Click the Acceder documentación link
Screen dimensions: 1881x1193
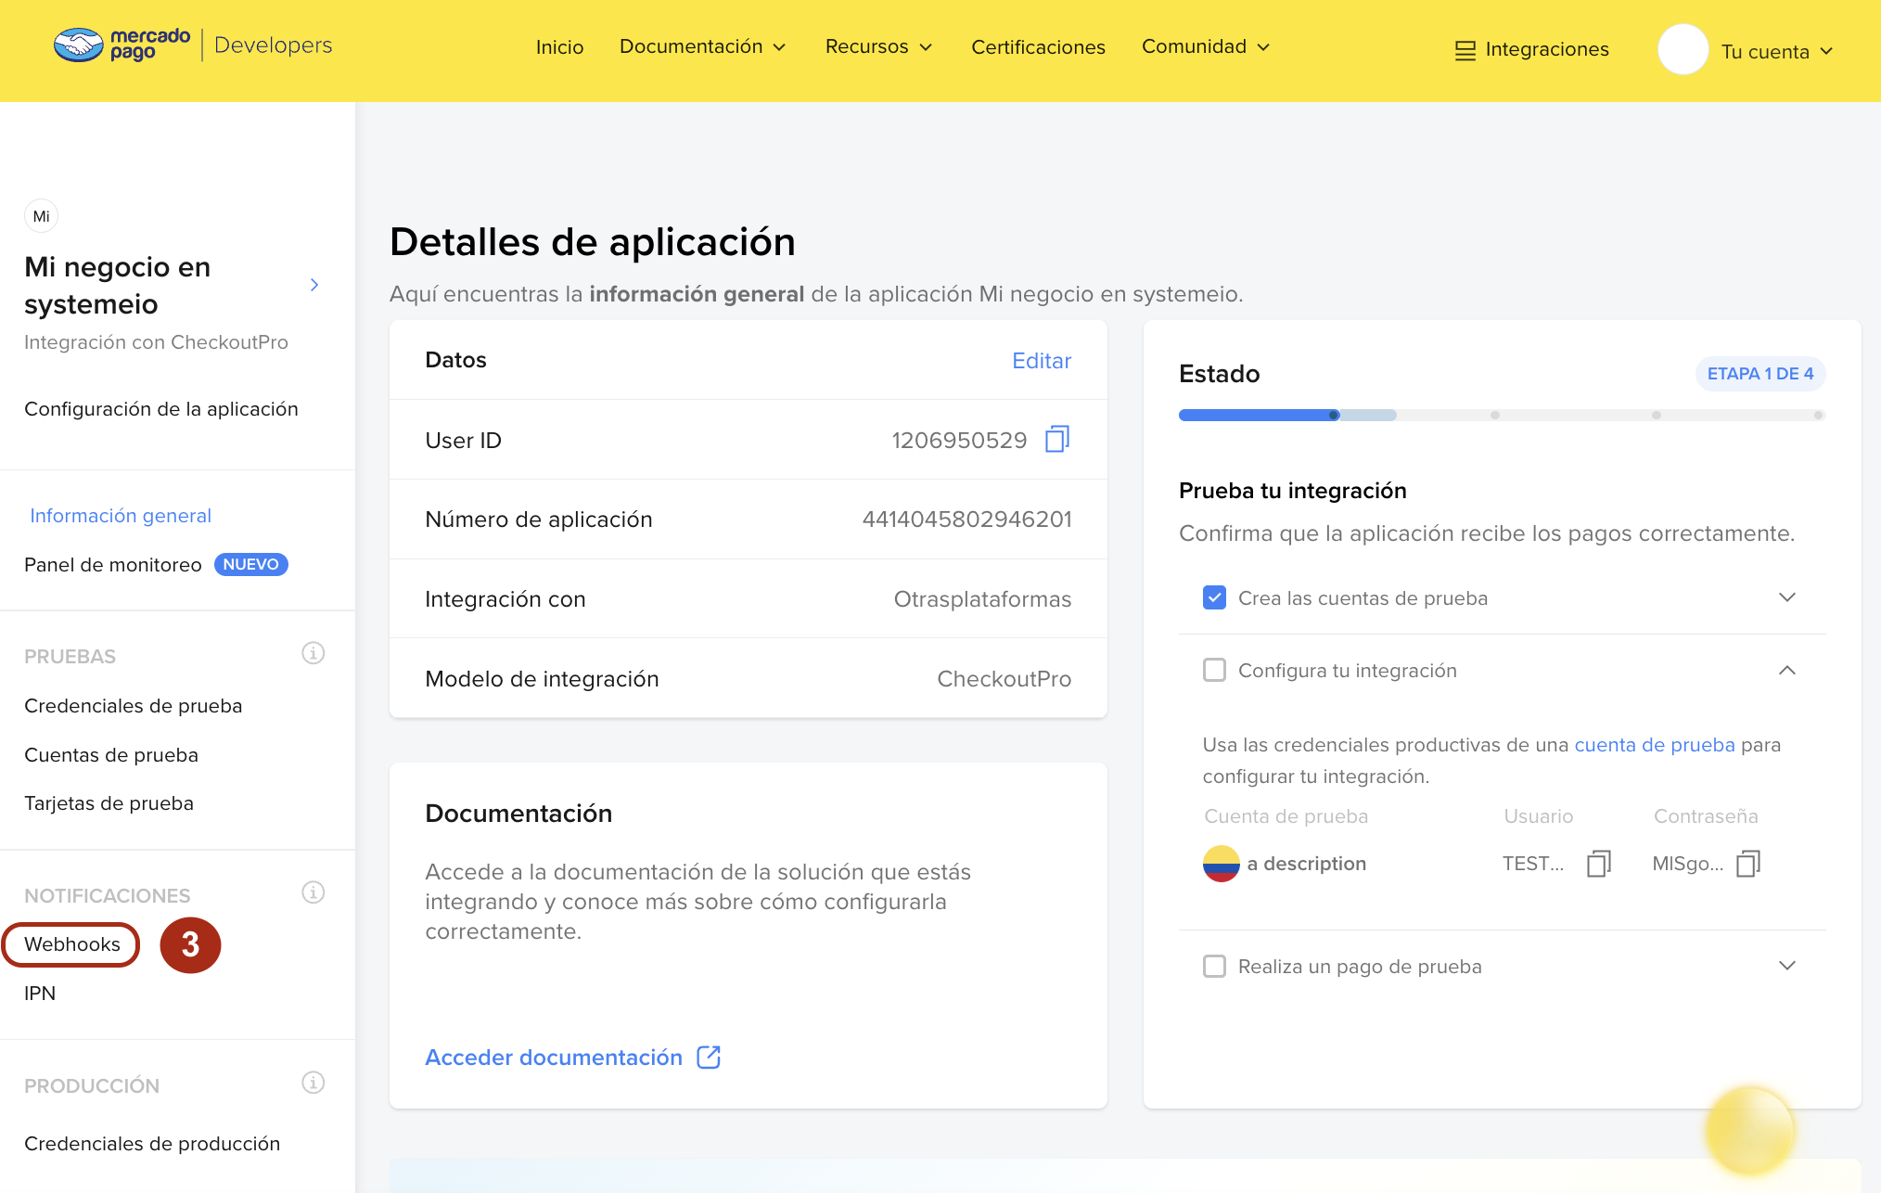click(x=554, y=1058)
